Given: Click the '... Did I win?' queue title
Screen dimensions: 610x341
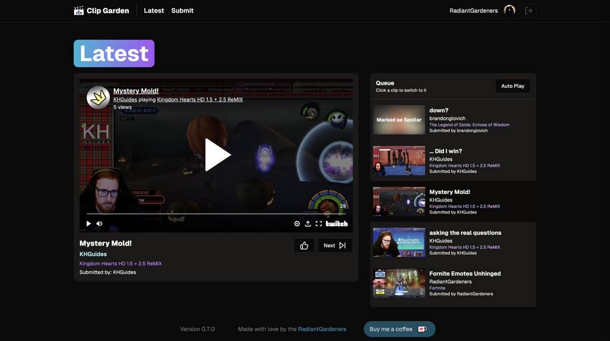Looking at the screenshot, I should (446, 151).
